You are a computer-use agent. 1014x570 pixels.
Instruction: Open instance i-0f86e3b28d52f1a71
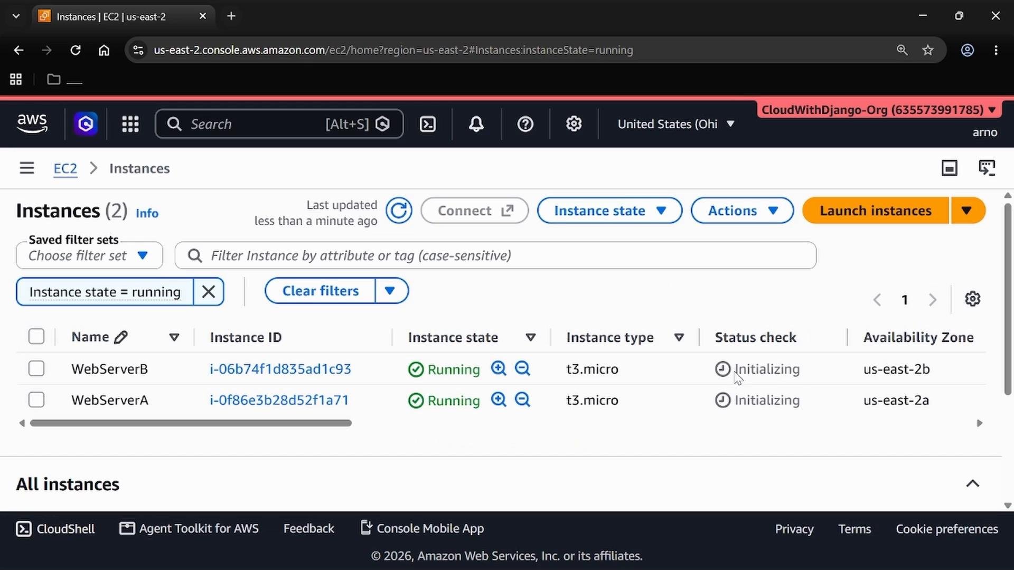point(279,400)
